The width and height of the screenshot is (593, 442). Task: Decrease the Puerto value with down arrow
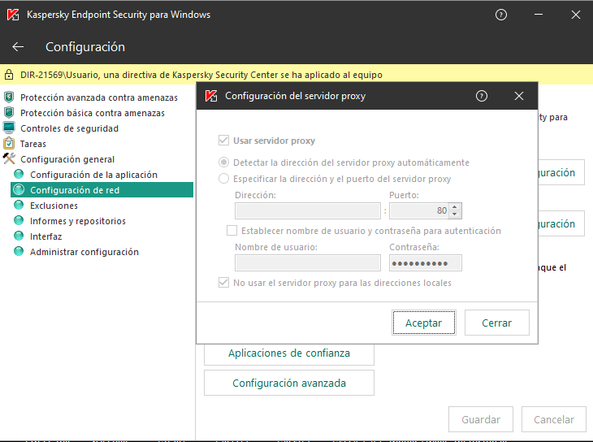tap(455, 214)
